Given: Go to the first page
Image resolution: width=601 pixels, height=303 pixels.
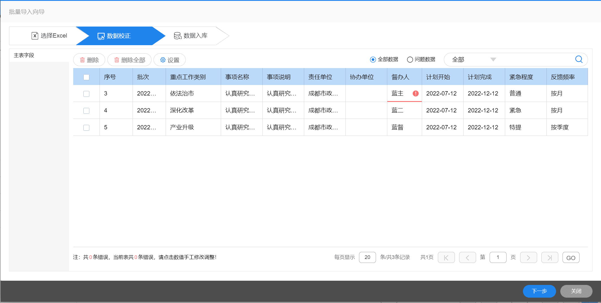Looking at the screenshot, I should [x=446, y=258].
